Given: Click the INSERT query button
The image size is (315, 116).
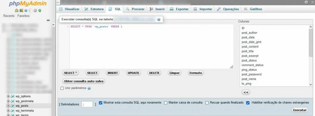Looking at the screenshot, I should [113, 73].
